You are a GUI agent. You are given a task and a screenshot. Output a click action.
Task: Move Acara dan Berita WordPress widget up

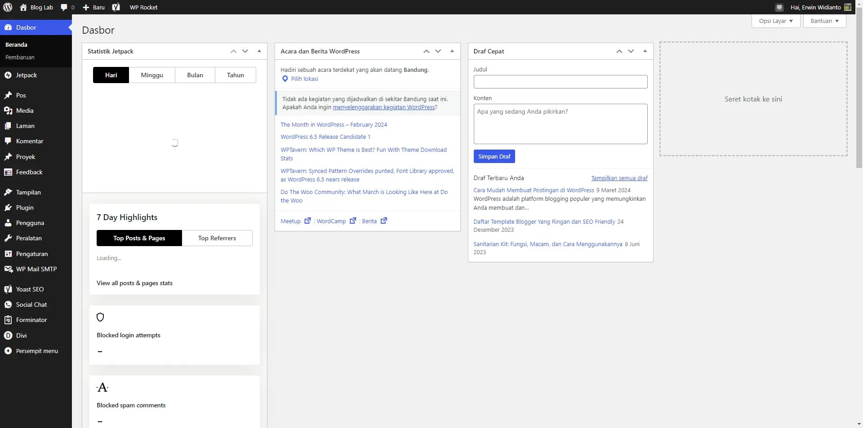(426, 51)
